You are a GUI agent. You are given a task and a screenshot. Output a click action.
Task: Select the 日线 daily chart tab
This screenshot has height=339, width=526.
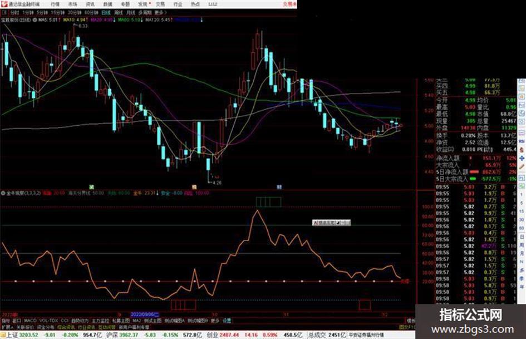click(x=106, y=13)
